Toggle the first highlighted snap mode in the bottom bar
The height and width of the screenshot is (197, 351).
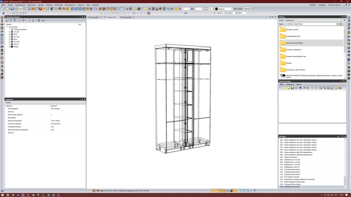[x=213, y=191]
